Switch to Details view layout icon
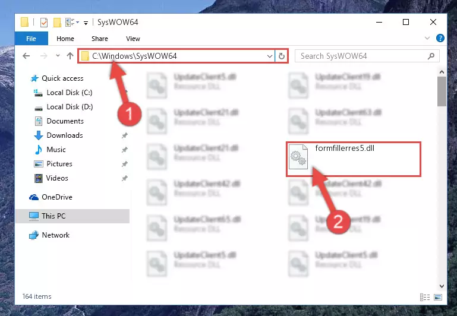Screen dimensions: 457x316 (x=425, y=297)
